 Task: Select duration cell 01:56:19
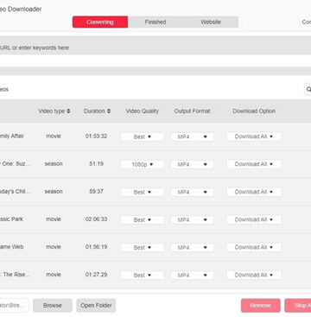pos(96,247)
